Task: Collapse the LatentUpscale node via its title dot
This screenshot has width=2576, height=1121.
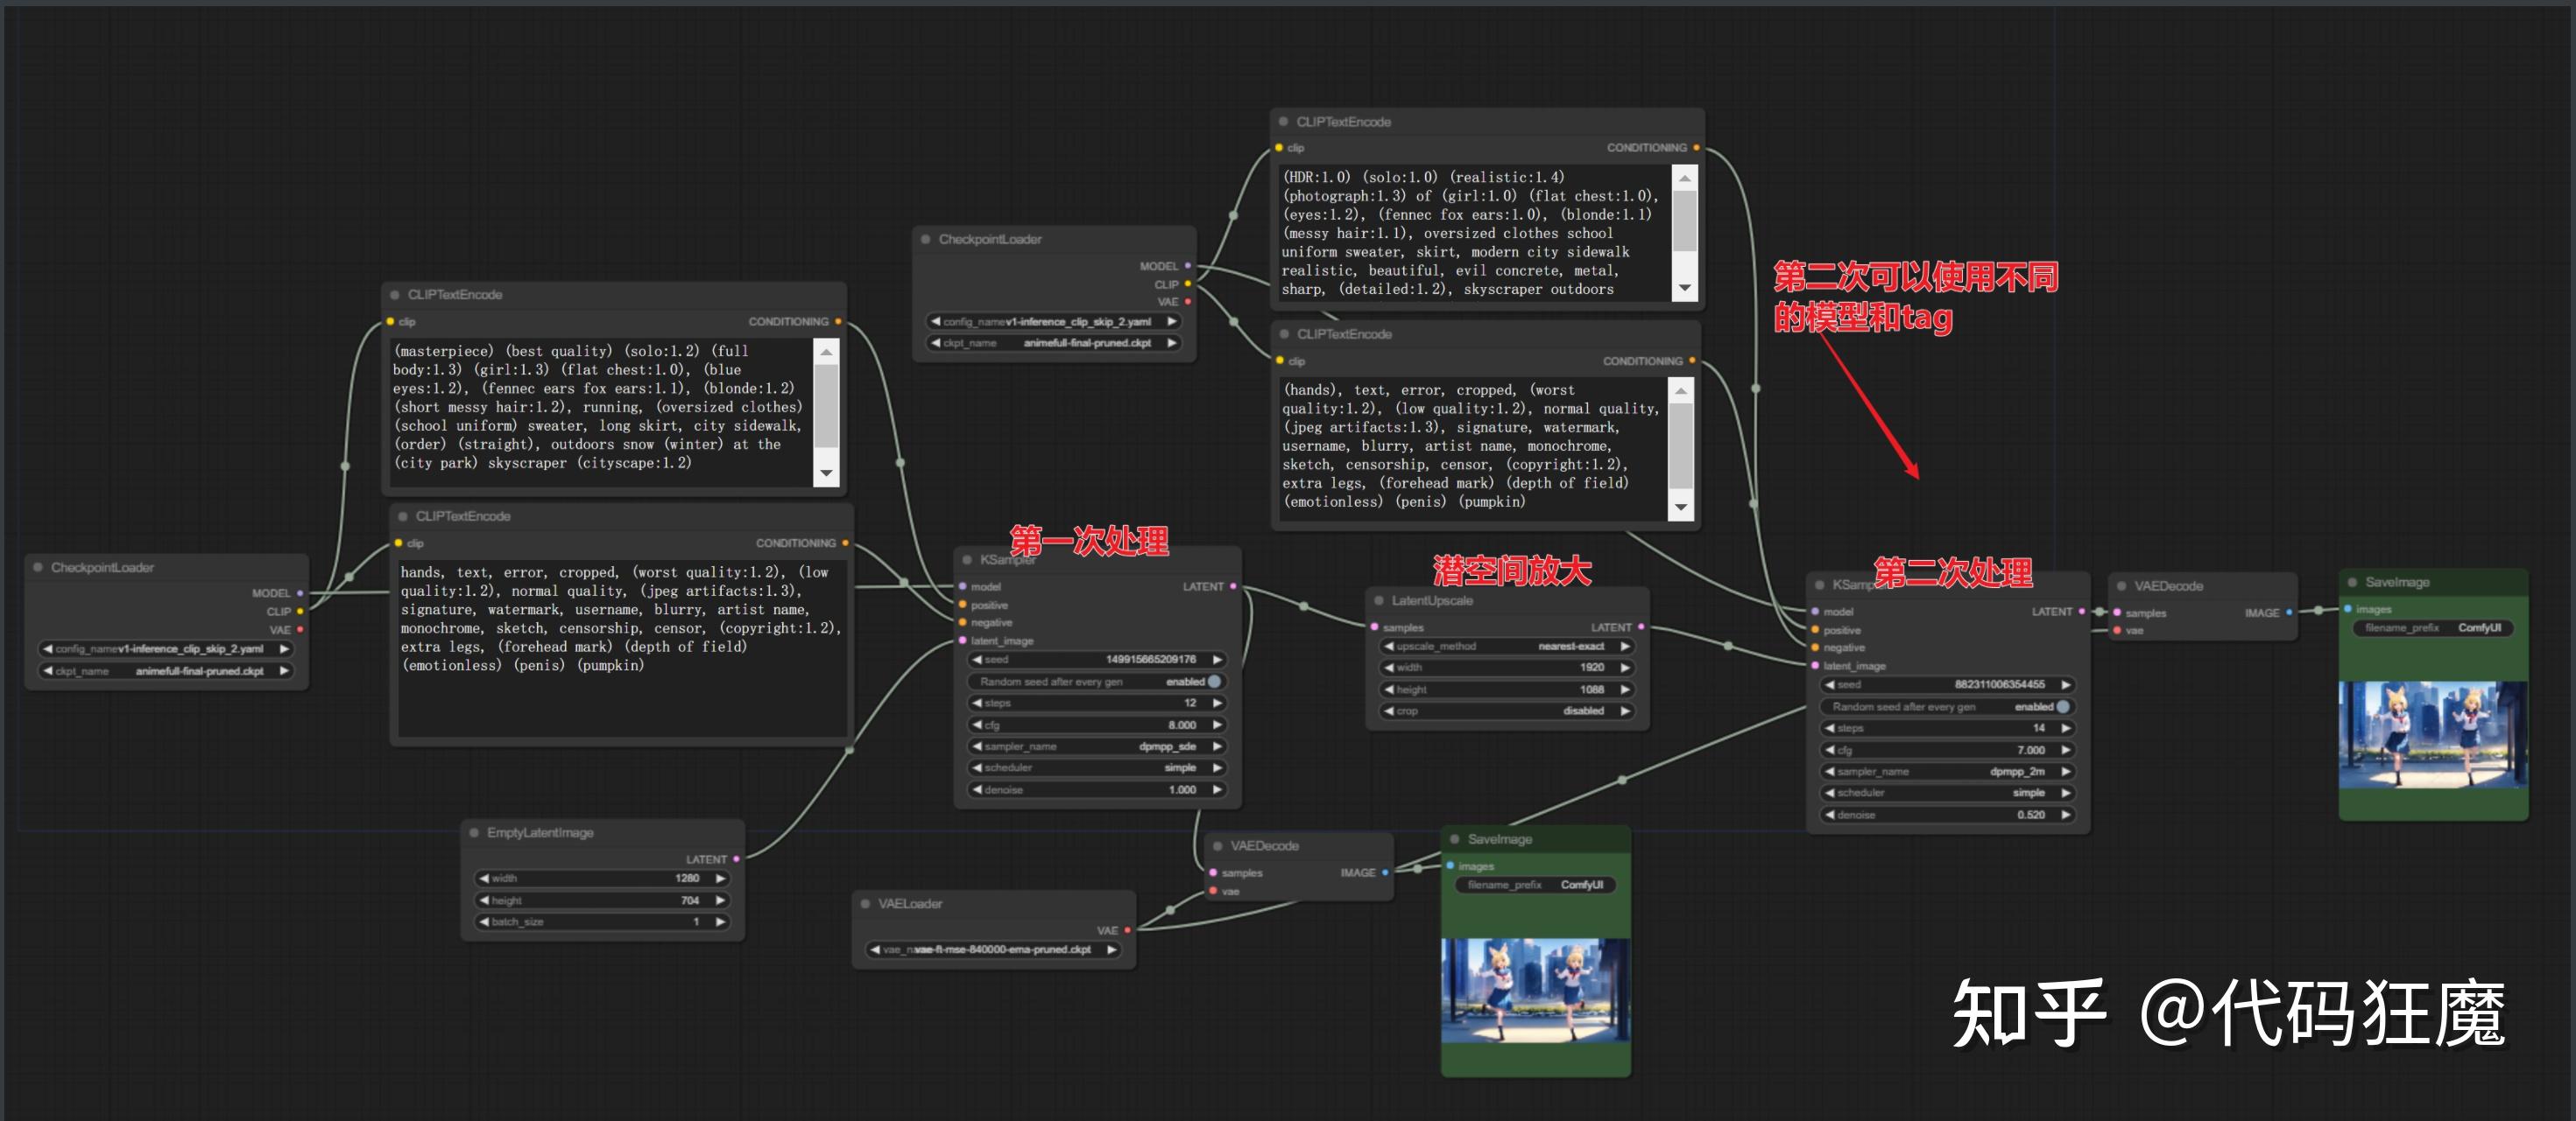Action: pyautogui.click(x=1379, y=600)
